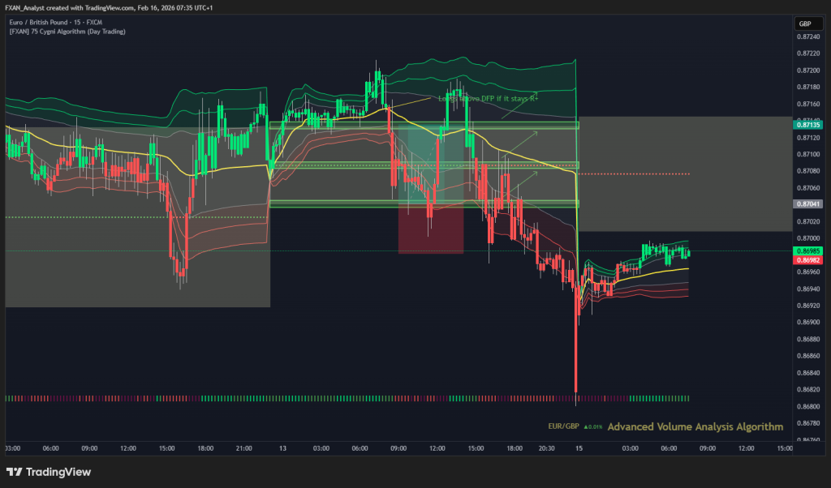831x488 pixels.
Task: Click the green 0.86985 price label
Action: click(809, 252)
